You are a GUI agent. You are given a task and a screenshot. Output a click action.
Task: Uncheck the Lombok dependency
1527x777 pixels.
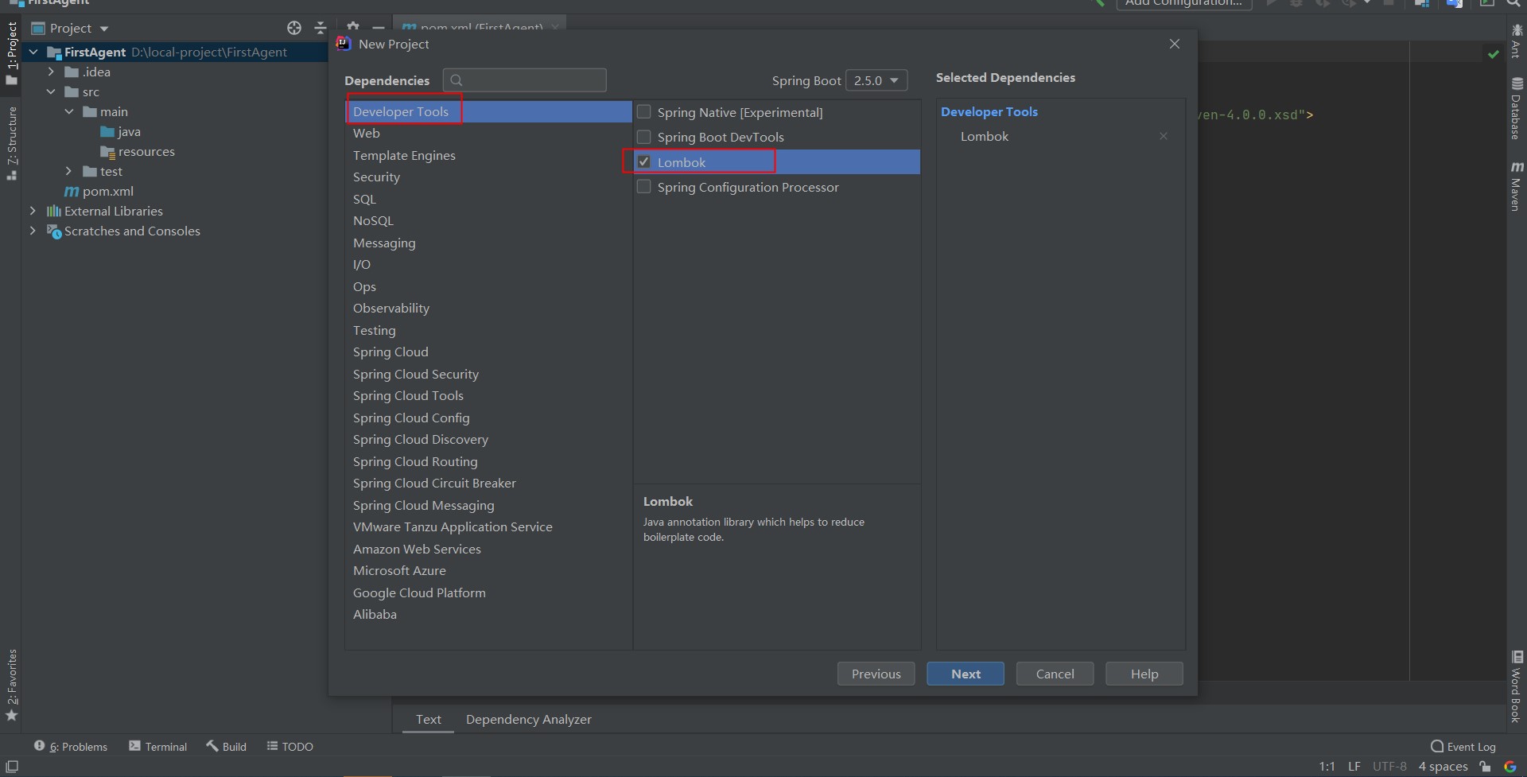644,162
